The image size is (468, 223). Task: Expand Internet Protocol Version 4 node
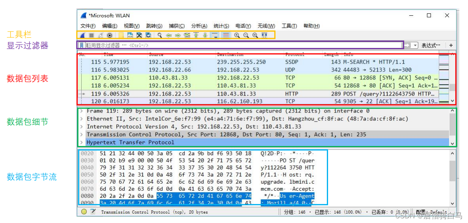82,127
